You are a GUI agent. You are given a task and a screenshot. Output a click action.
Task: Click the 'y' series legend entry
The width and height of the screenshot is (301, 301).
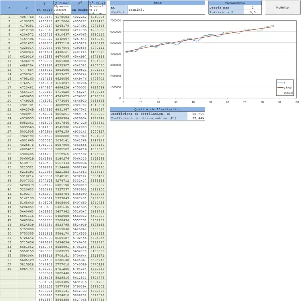pyautogui.click(x=284, y=83)
